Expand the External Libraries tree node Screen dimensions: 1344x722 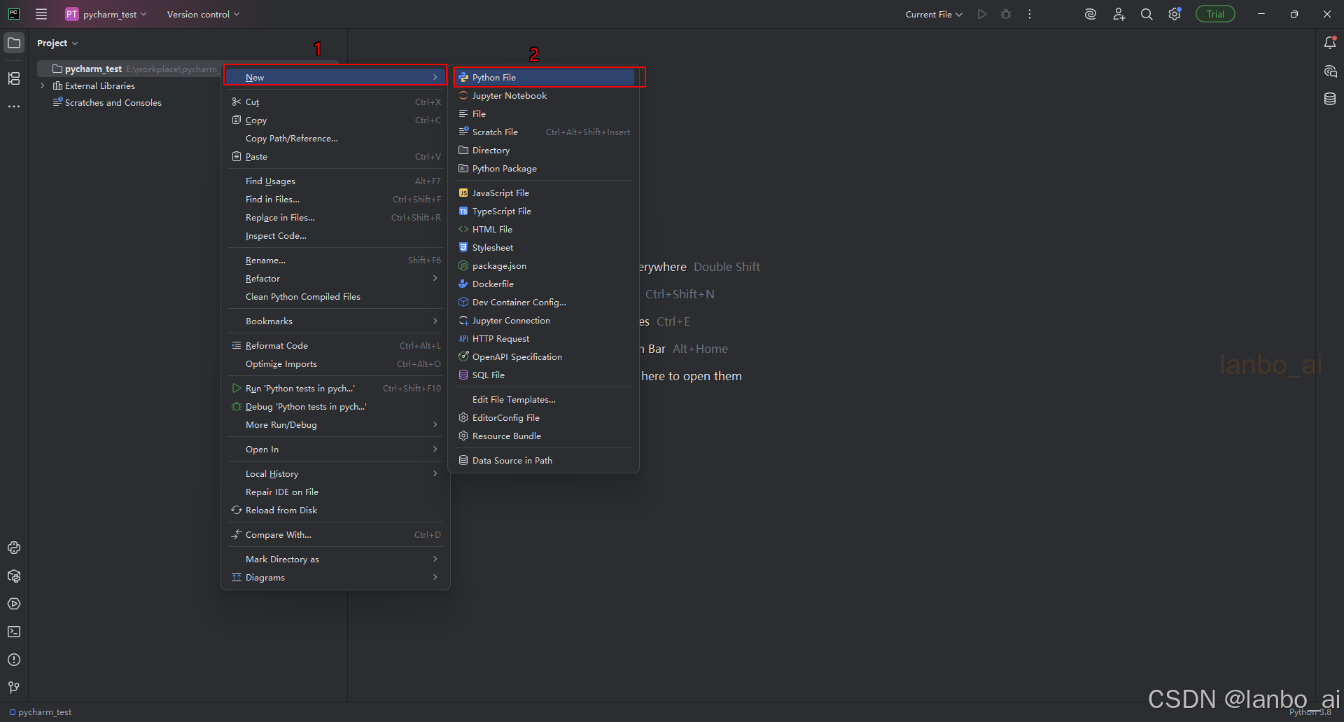coord(43,85)
